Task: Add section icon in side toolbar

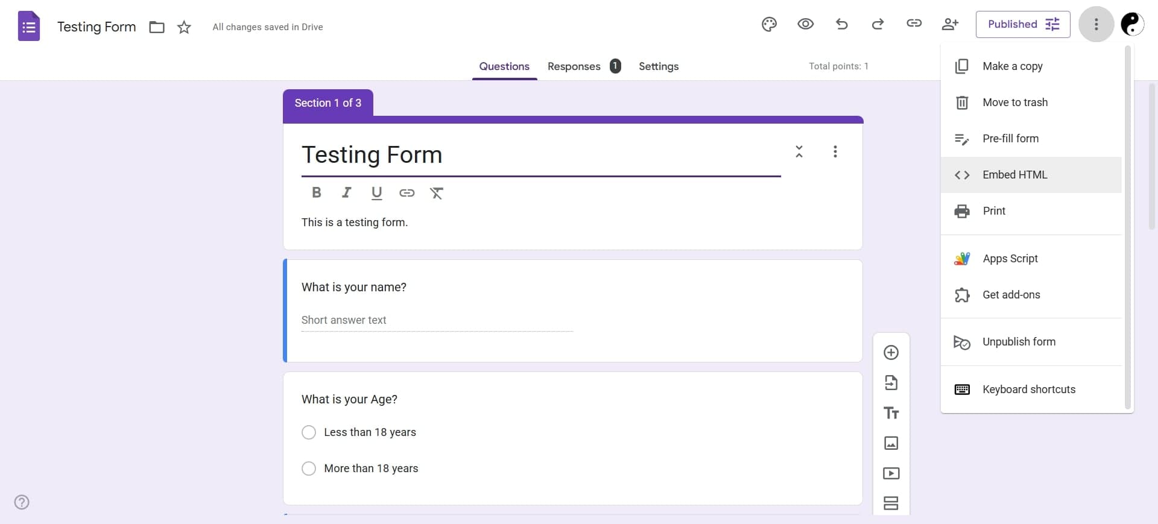Action: [891, 503]
